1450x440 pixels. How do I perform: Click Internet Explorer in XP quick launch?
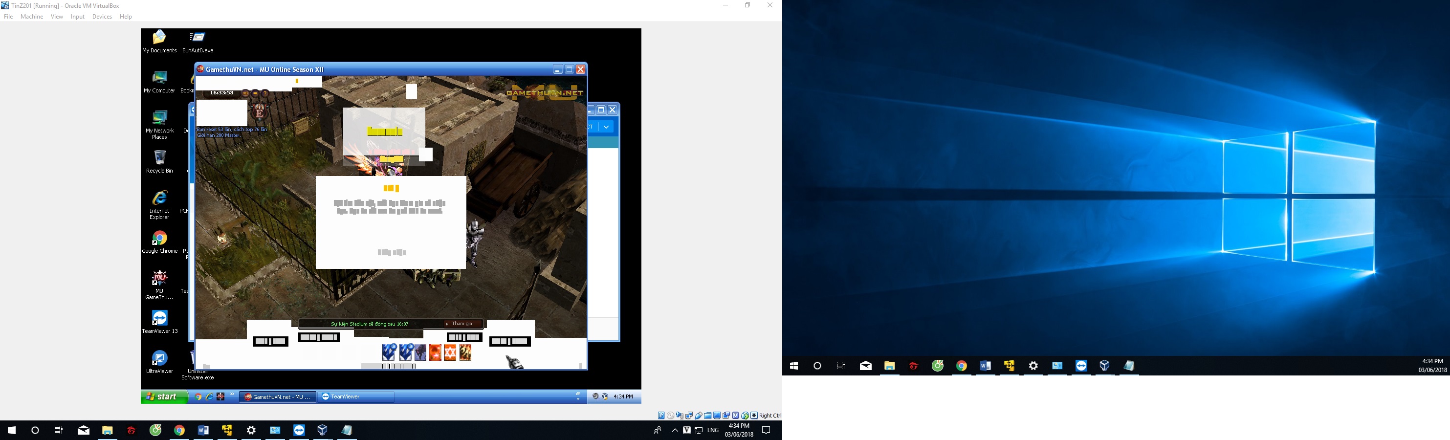209,396
